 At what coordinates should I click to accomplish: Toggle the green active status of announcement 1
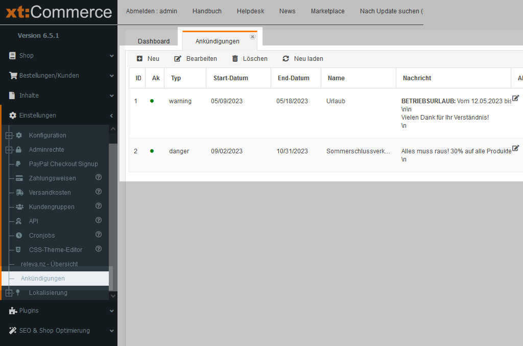[152, 101]
